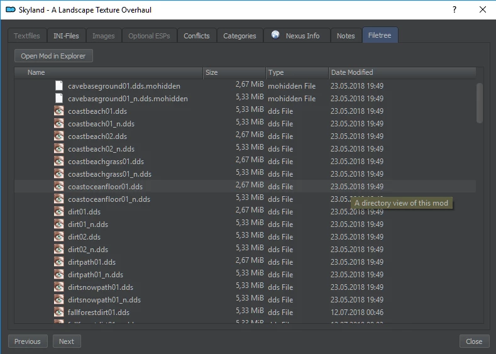
Task: Click the file icon of cavebaseground01.dds.mohidden
Action: tap(59, 86)
